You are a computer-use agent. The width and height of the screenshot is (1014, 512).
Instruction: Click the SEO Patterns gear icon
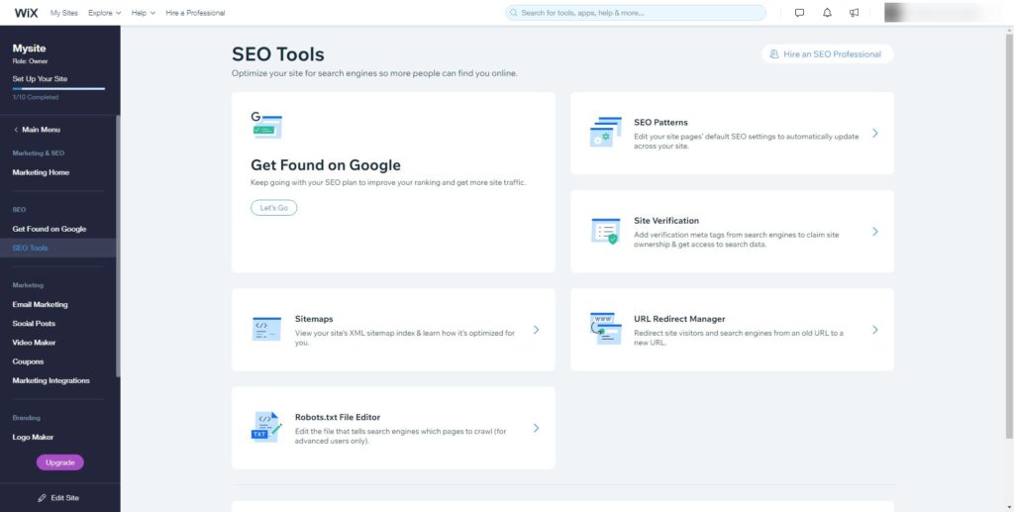[x=604, y=134]
